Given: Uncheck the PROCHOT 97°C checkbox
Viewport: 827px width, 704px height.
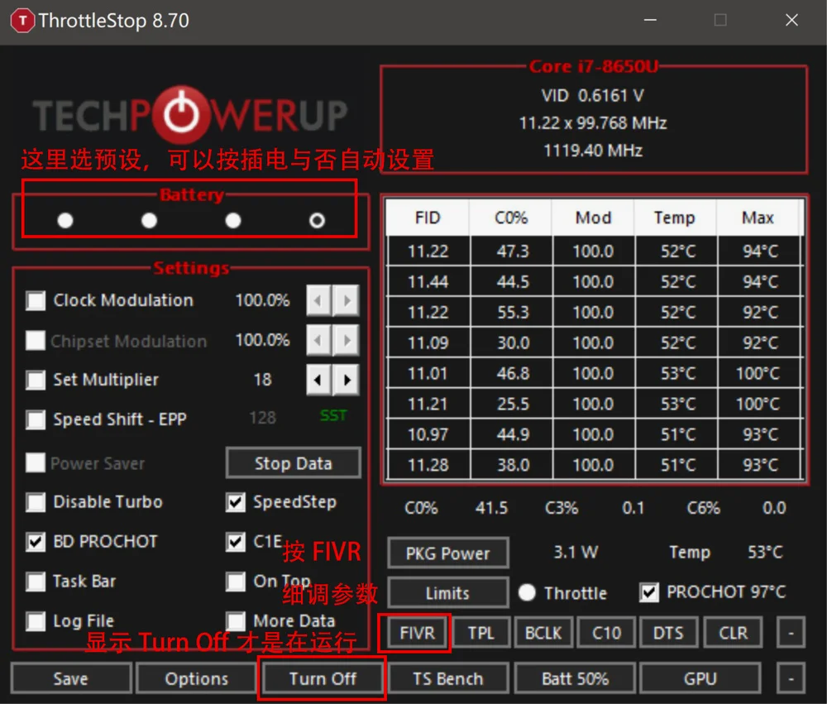Looking at the screenshot, I should click(649, 592).
